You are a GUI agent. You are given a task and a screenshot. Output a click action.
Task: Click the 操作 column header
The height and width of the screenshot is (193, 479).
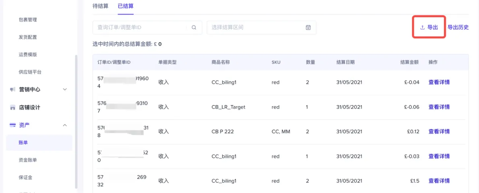pos(433,62)
